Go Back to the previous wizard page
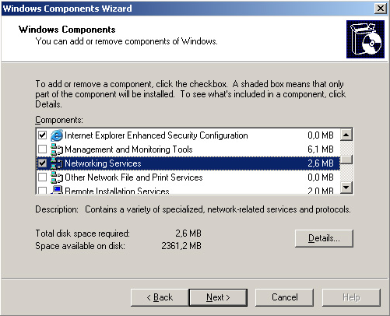This screenshot has width=390, height=316. (x=160, y=297)
